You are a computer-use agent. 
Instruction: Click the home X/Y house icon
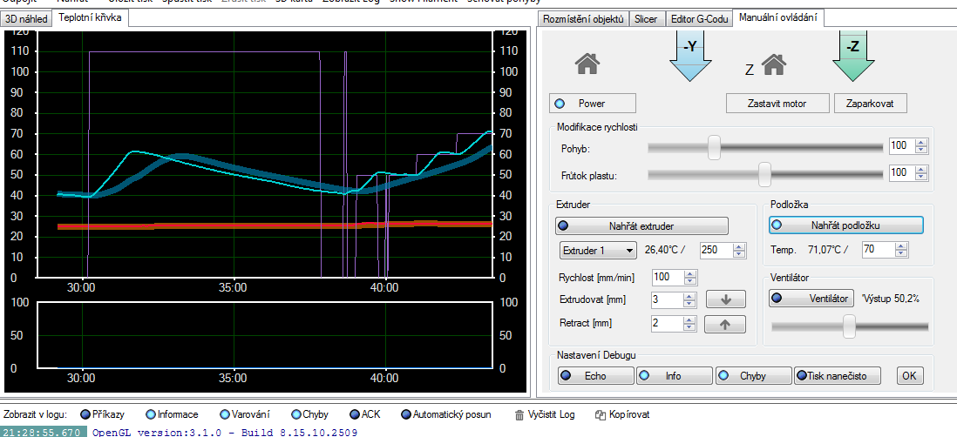pyautogui.click(x=589, y=64)
